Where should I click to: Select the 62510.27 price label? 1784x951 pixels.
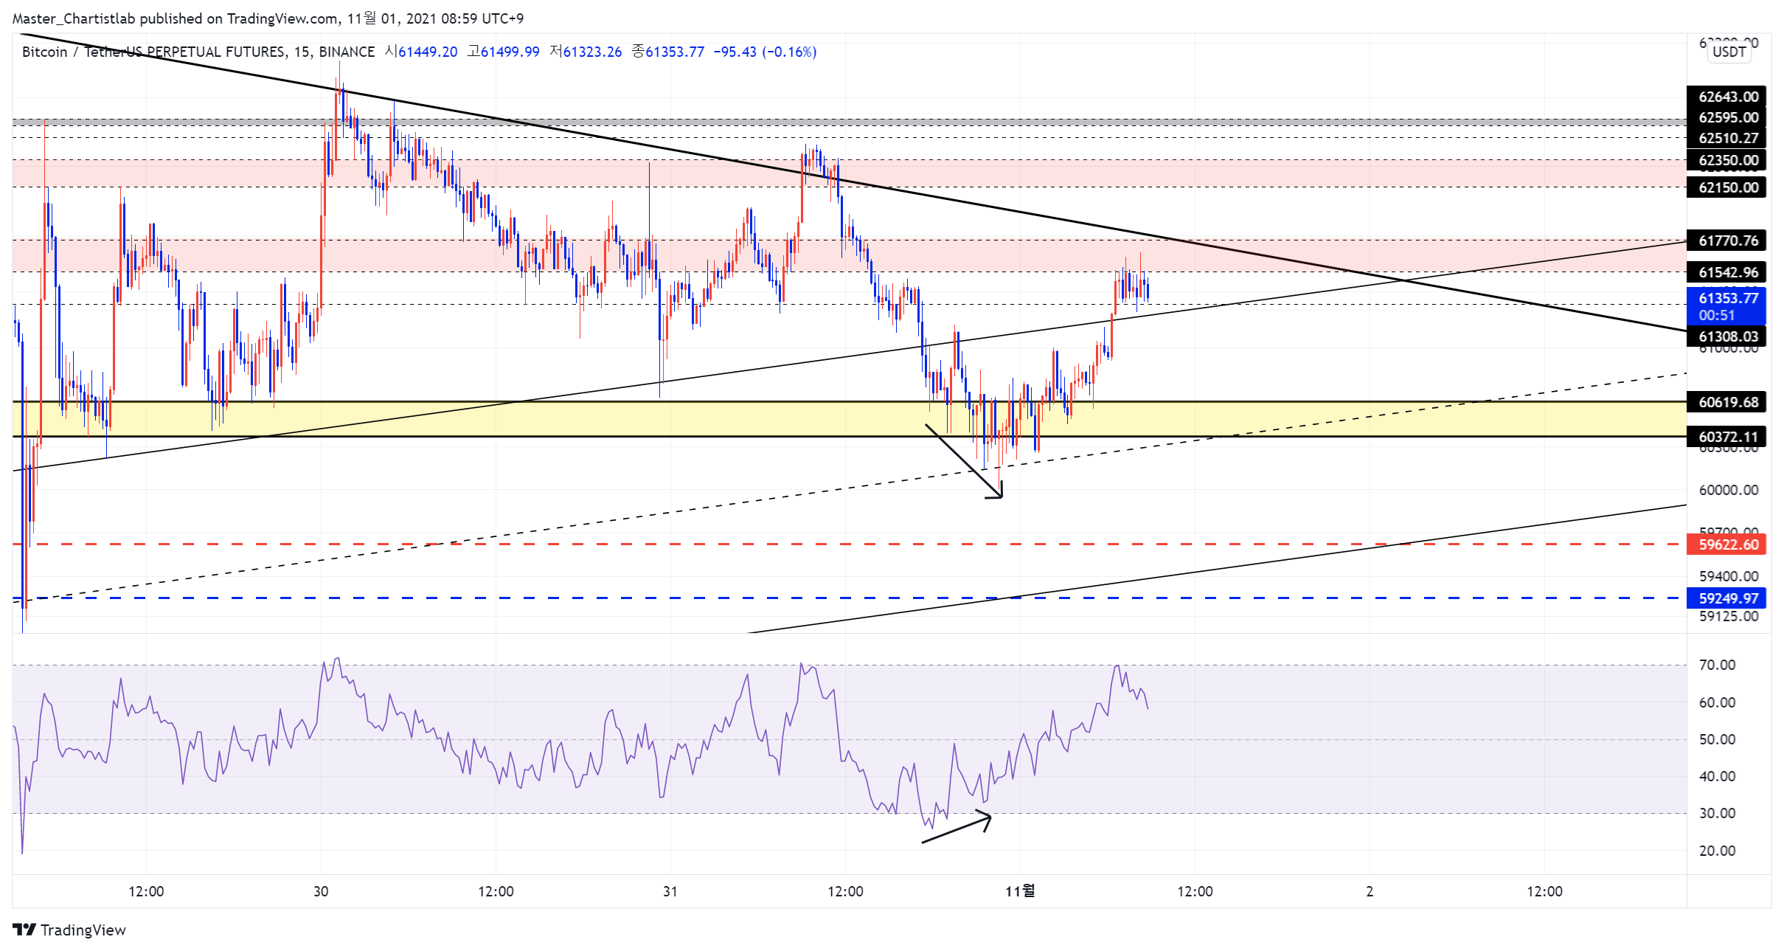click(x=1726, y=138)
